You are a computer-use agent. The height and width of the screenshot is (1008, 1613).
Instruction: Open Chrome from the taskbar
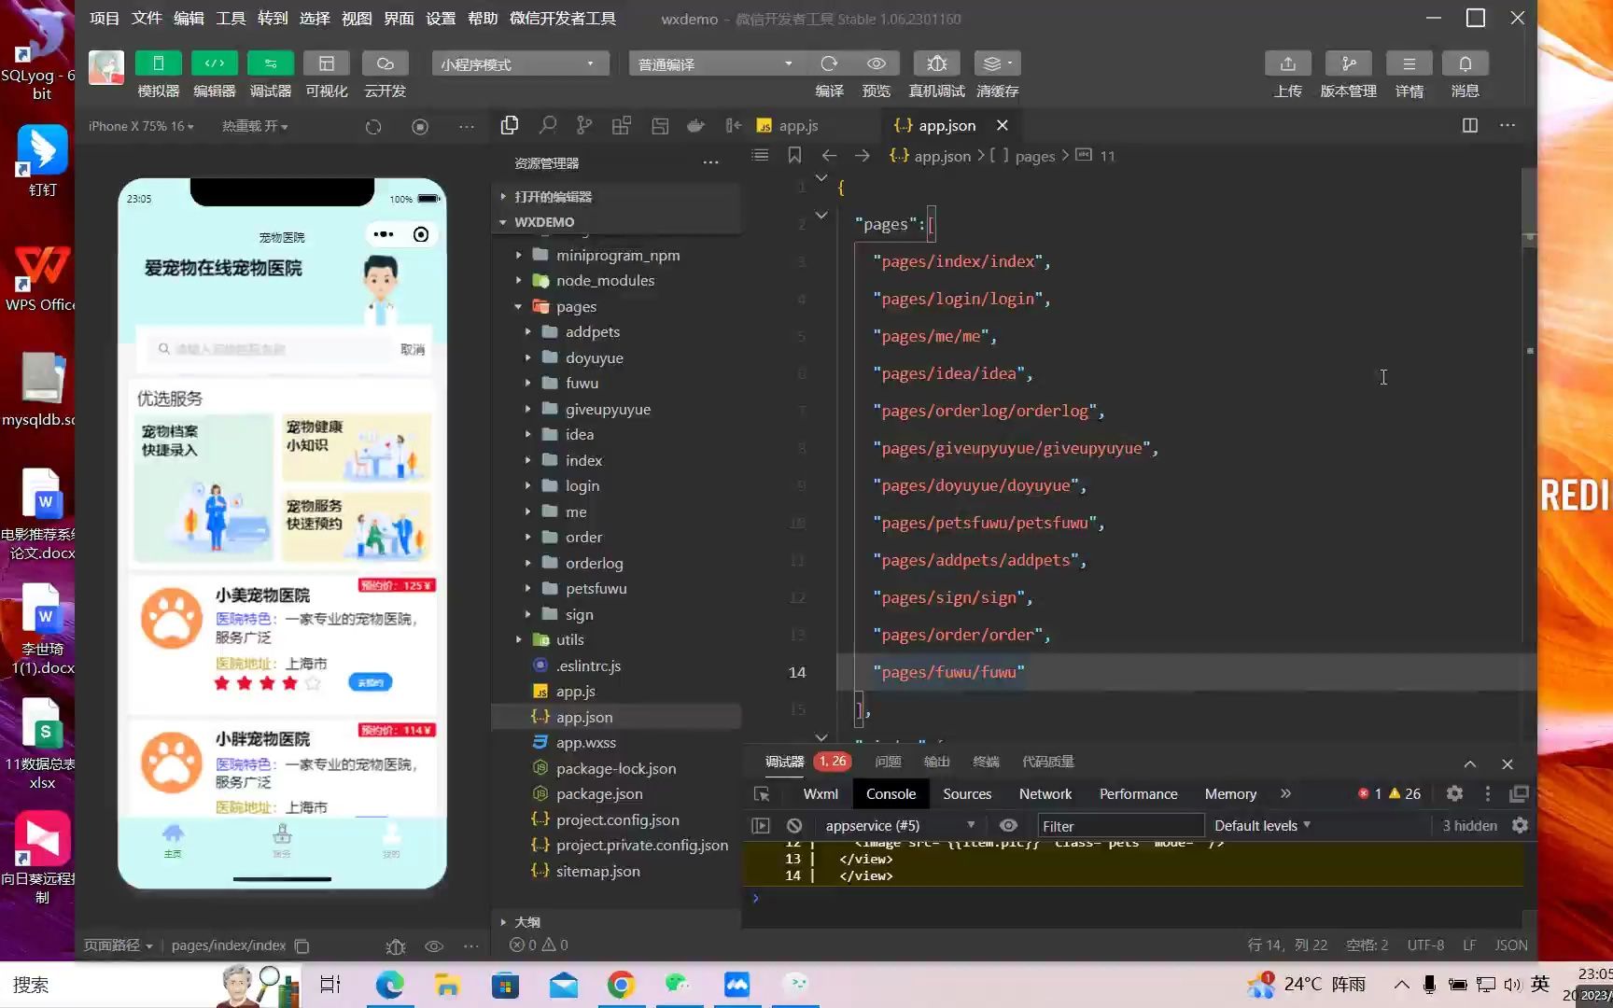[621, 985]
